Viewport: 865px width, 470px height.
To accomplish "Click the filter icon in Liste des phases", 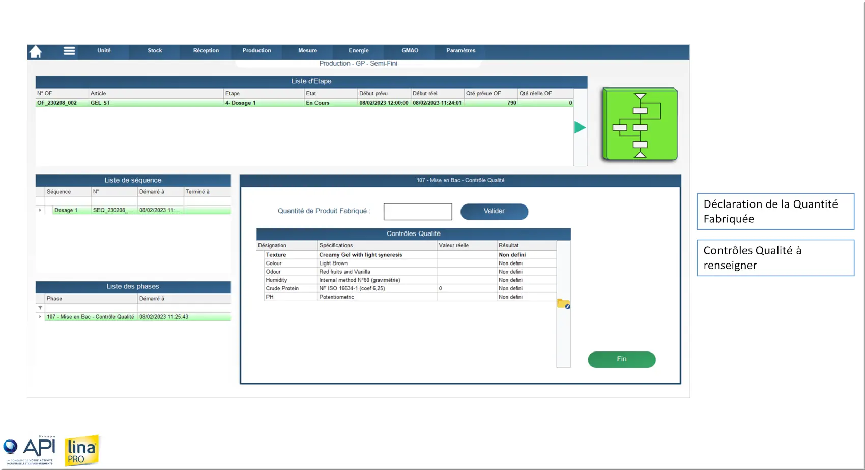I will click(x=40, y=308).
